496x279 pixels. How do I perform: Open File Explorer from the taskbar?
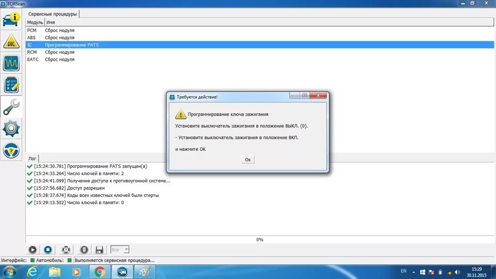pos(54,272)
